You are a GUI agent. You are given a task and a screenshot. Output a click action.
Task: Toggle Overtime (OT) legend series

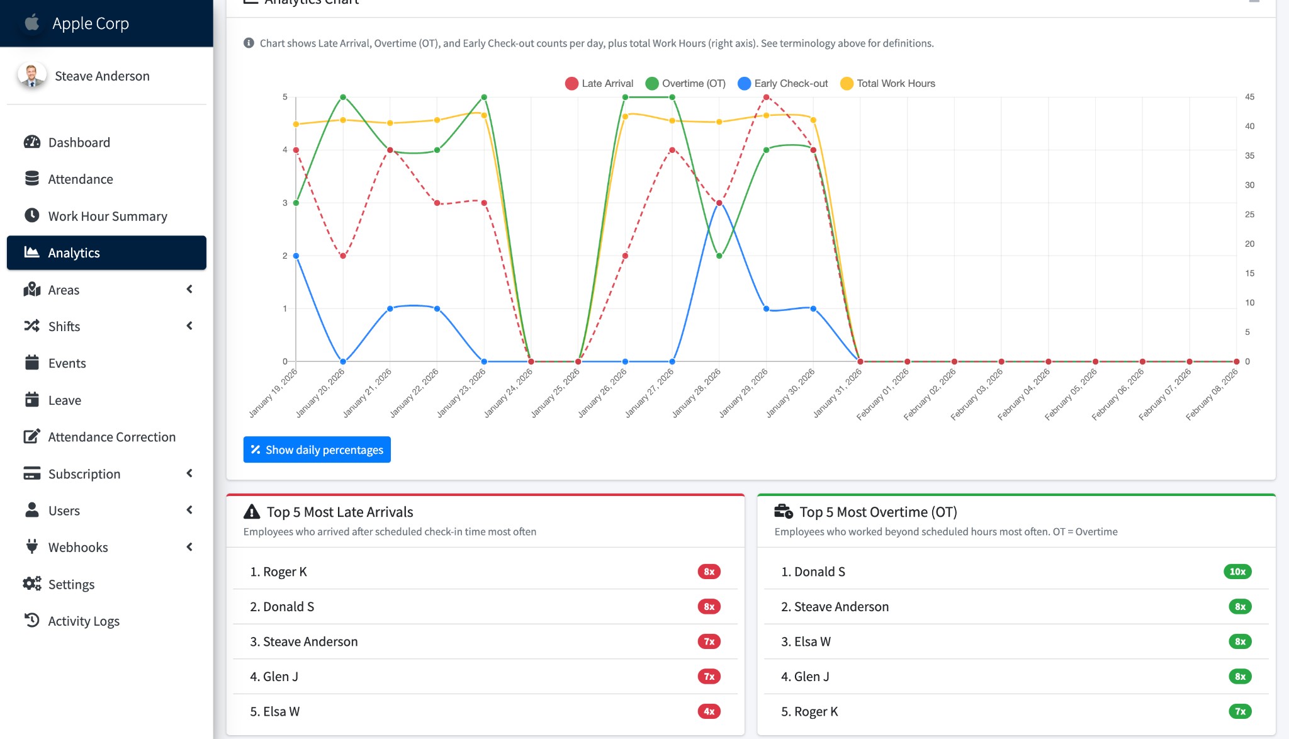pyautogui.click(x=693, y=83)
